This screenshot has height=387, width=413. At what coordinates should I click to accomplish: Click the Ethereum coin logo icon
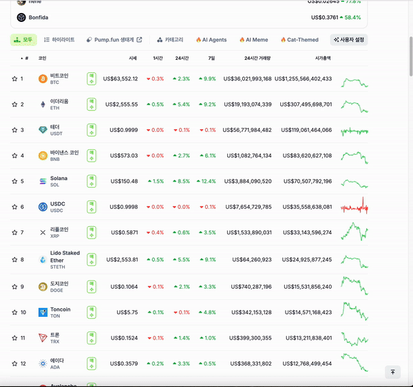[x=43, y=104]
